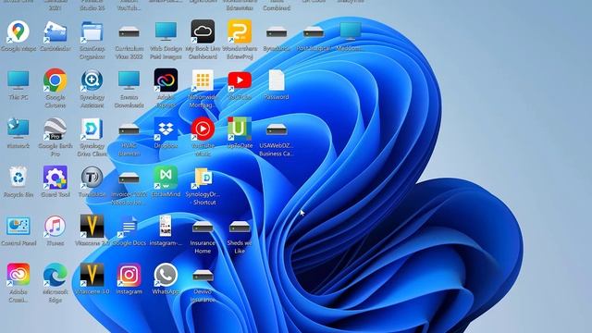
Task: Open the ScanSnap Organizer folder icon
Action: tap(92, 31)
